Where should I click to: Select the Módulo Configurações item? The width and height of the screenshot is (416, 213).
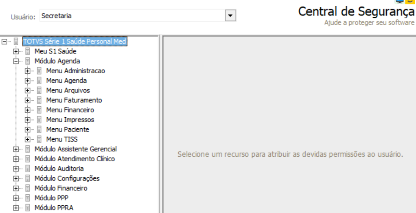pos(67,178)
